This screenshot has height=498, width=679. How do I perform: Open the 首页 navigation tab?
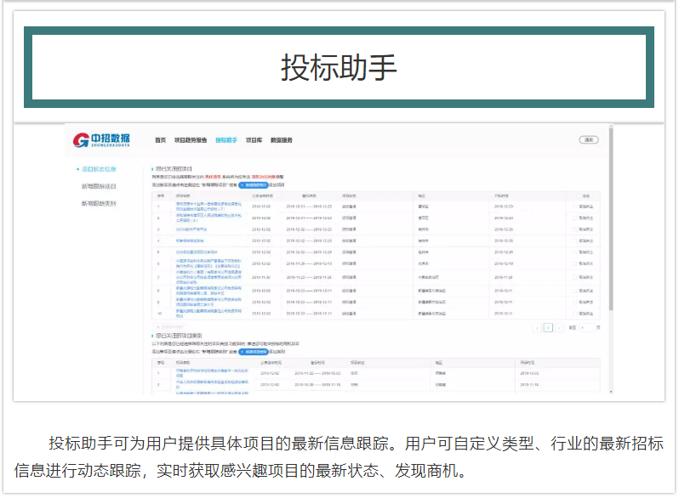point(160,140)
